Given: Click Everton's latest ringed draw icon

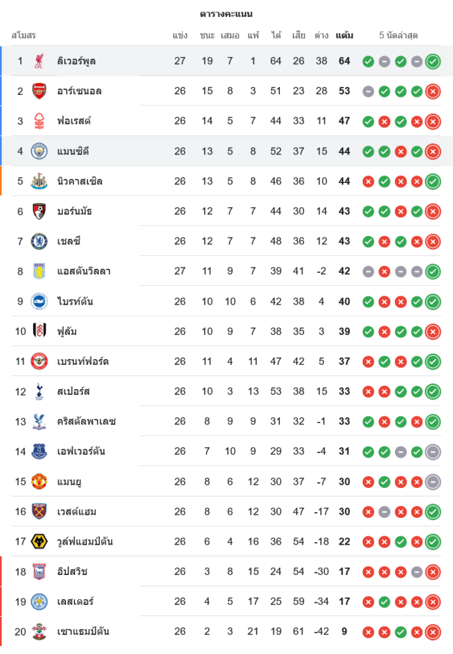Looking at the screenshot, I should (432, 451).
